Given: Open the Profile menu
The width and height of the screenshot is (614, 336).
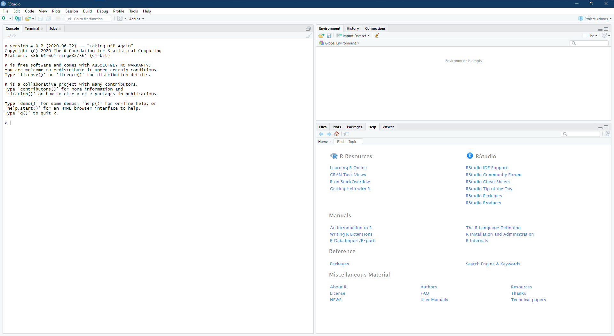Looking at the screenshot, I should 118,11.
